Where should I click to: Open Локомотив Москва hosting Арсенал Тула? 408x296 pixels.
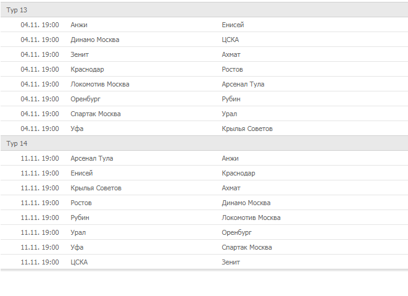coord(100,84)
